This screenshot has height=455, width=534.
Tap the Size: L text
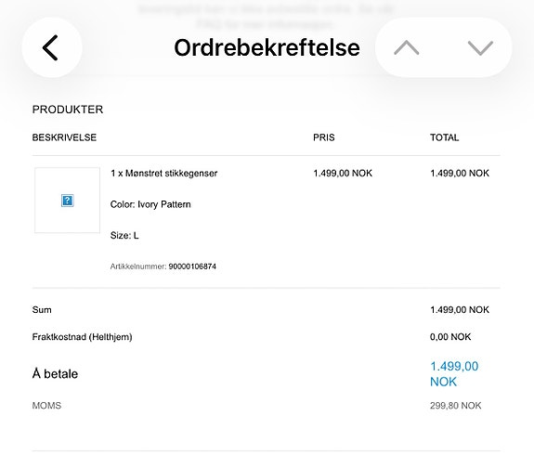coord(124,235)
